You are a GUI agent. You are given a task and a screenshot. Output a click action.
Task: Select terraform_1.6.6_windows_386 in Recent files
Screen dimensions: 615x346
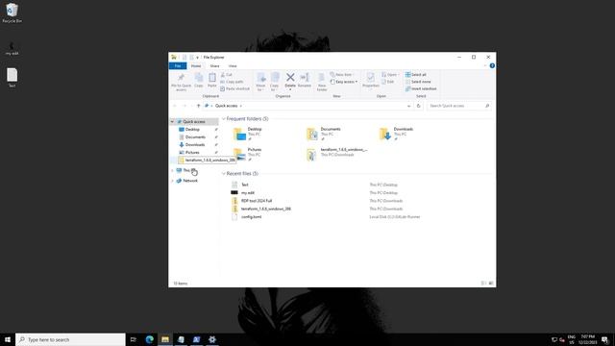pos(266,209)
